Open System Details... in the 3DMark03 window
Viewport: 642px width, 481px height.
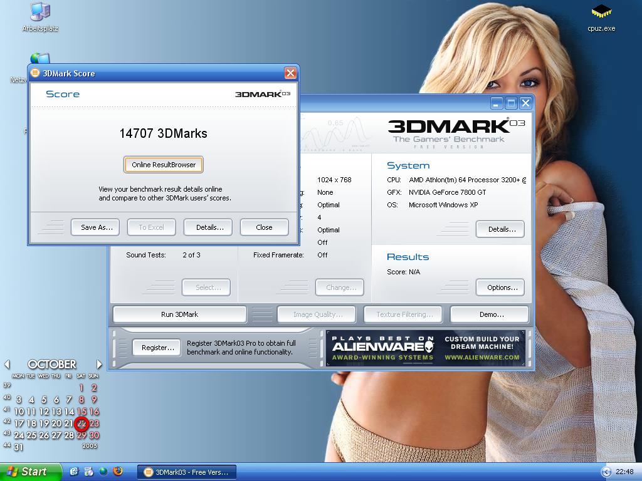pyautogui.click(x=500, y=229)
